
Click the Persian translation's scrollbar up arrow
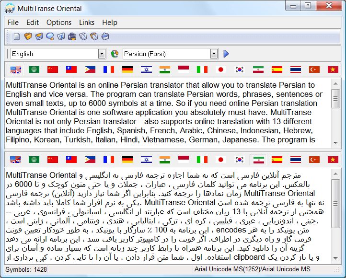[x=335, y=174]
